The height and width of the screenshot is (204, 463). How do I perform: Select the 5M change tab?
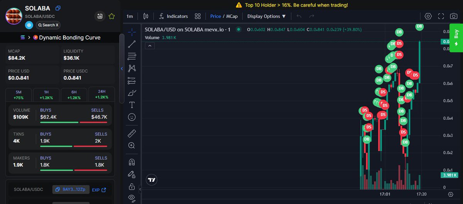(19, 95)
